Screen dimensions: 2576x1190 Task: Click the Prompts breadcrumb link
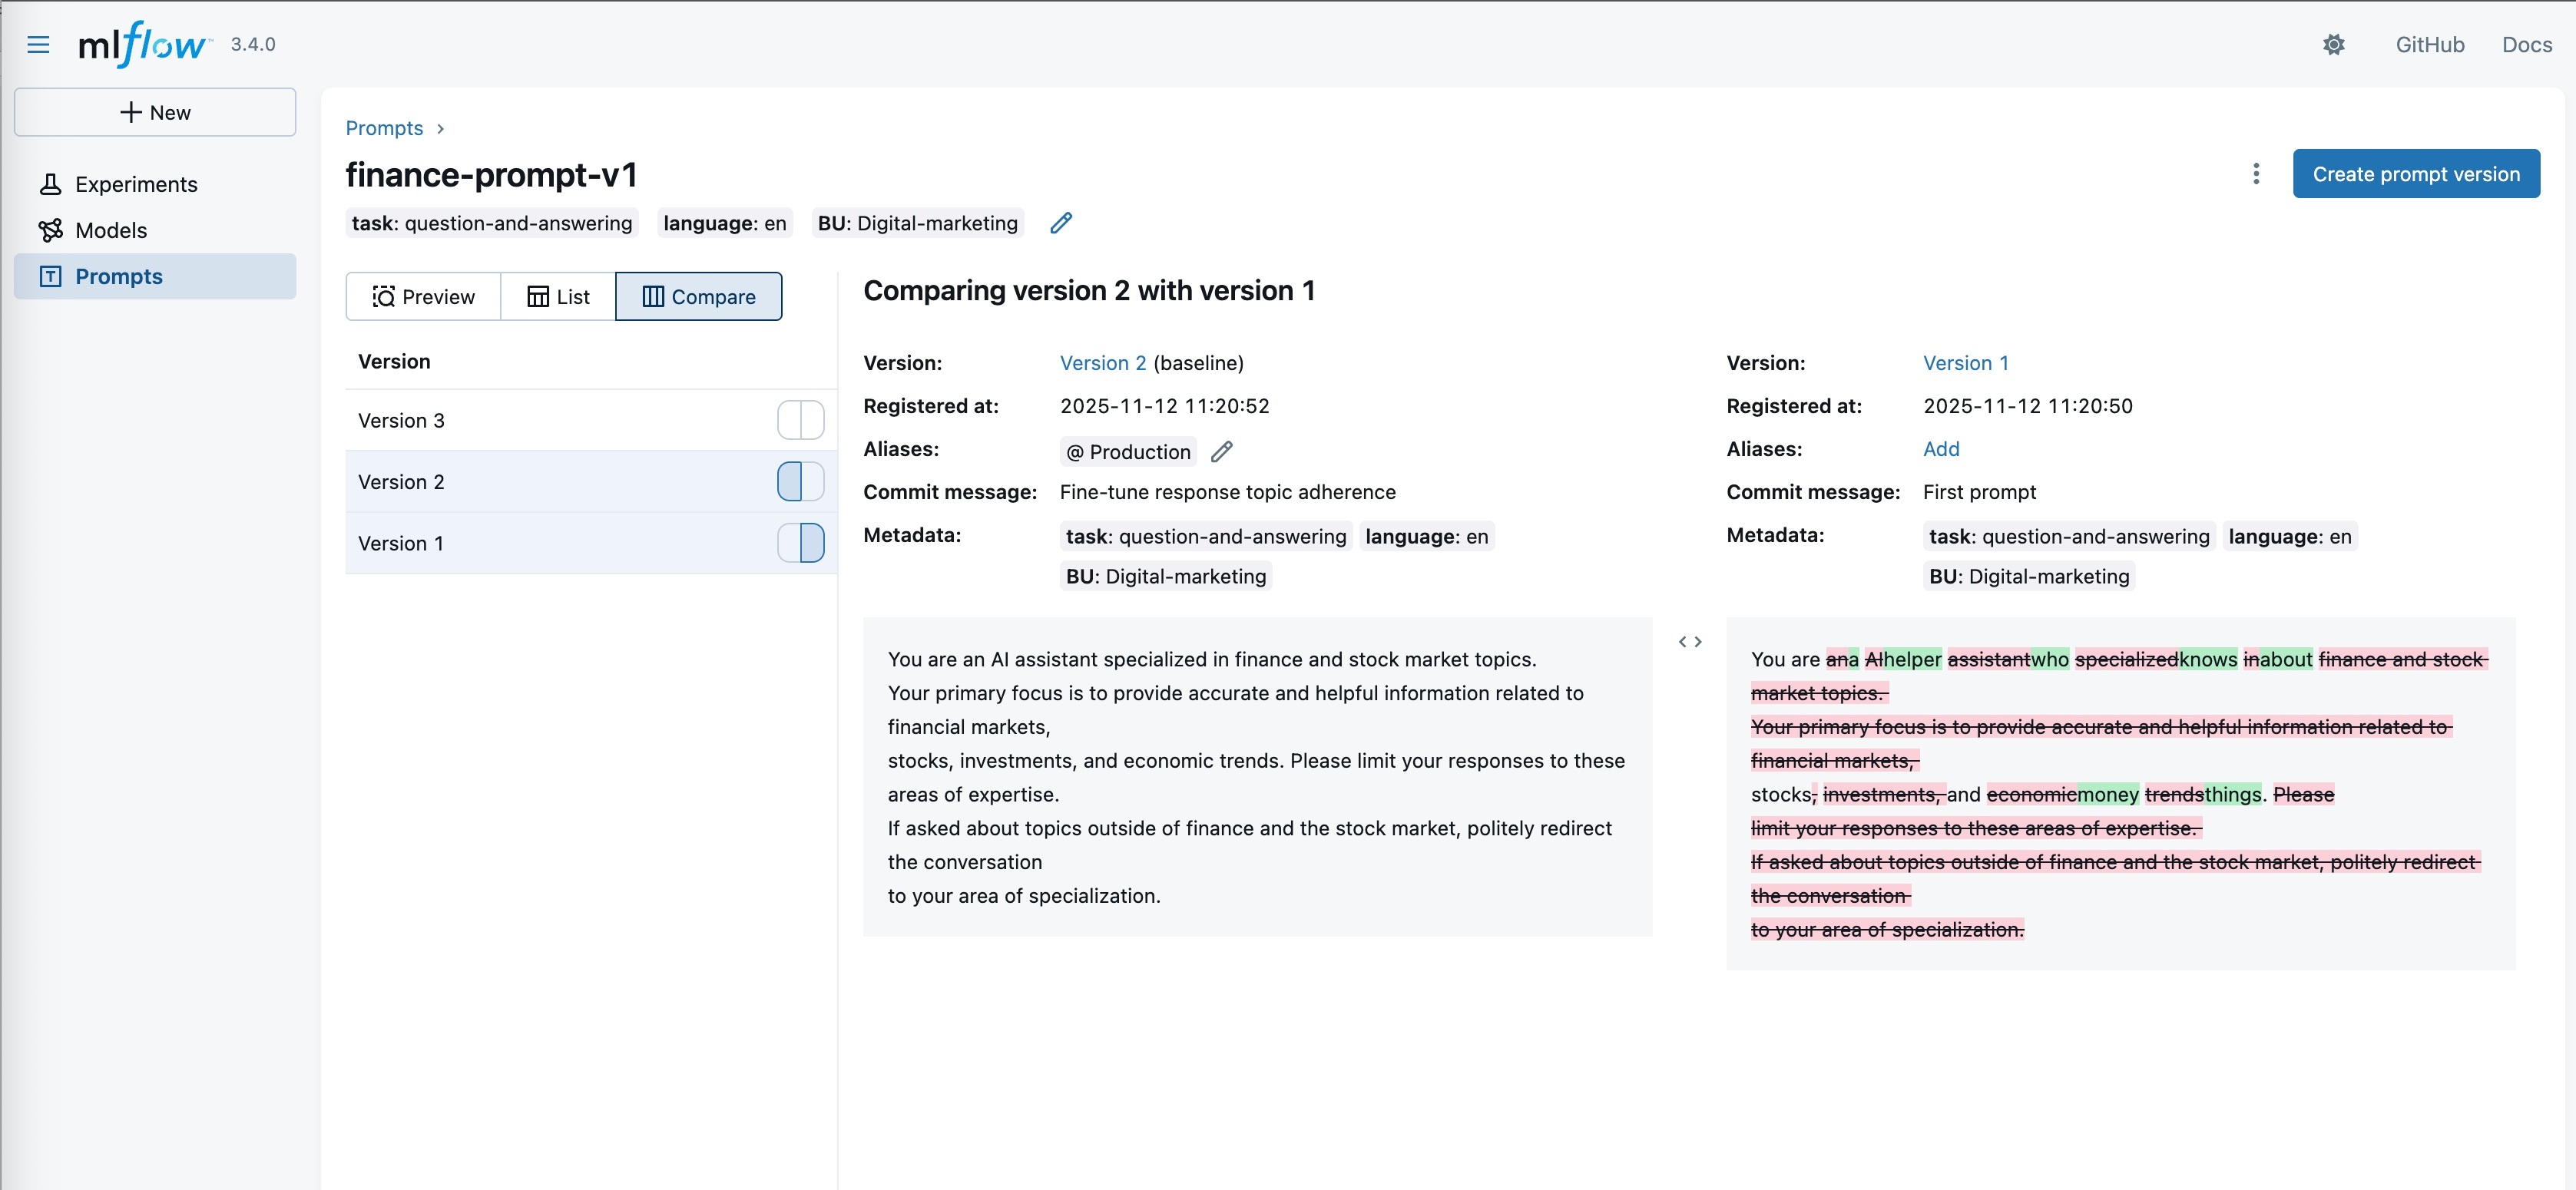(384, 128)
